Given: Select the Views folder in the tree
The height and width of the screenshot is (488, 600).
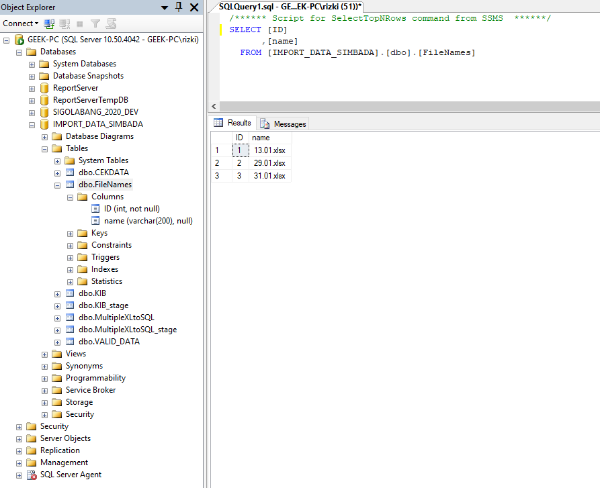Looking at the screenshot, I should [76, 354].
